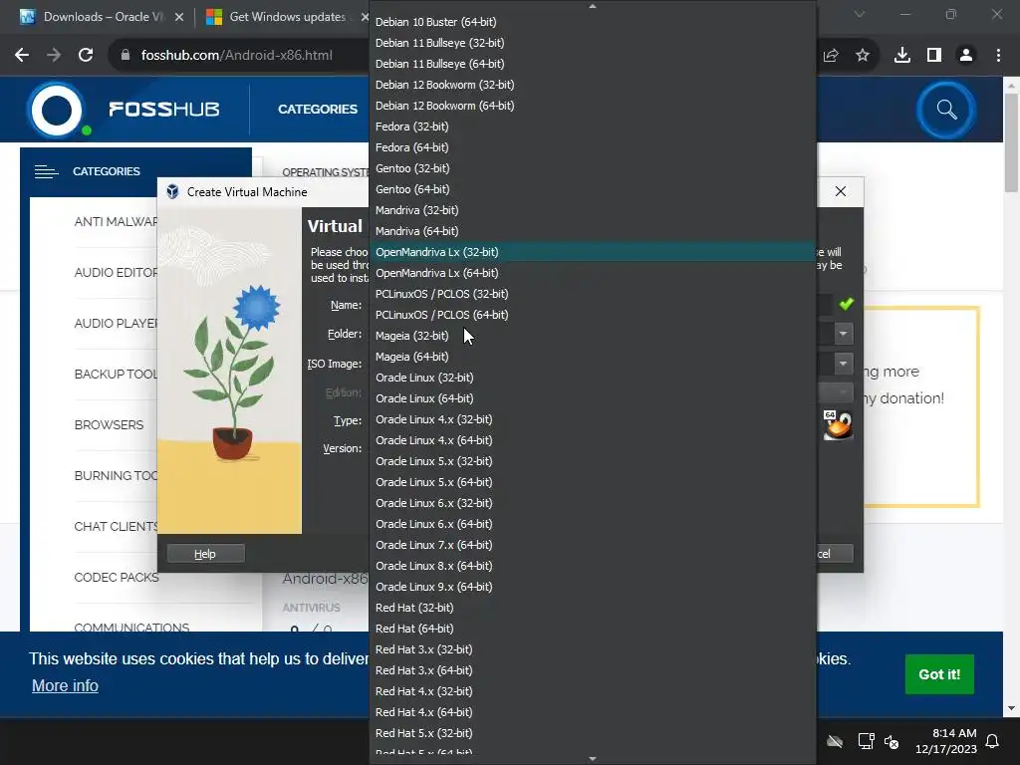Click the Help button in dialog

tap(205, 554)
